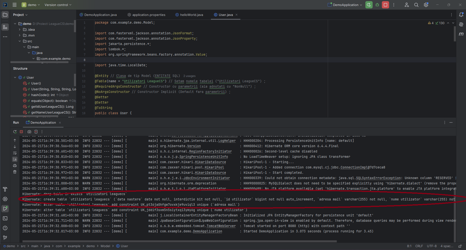466x250 pixels.
Task: Open Problems tool window icon
Action: pyautogui.click(x=5, y=228)
